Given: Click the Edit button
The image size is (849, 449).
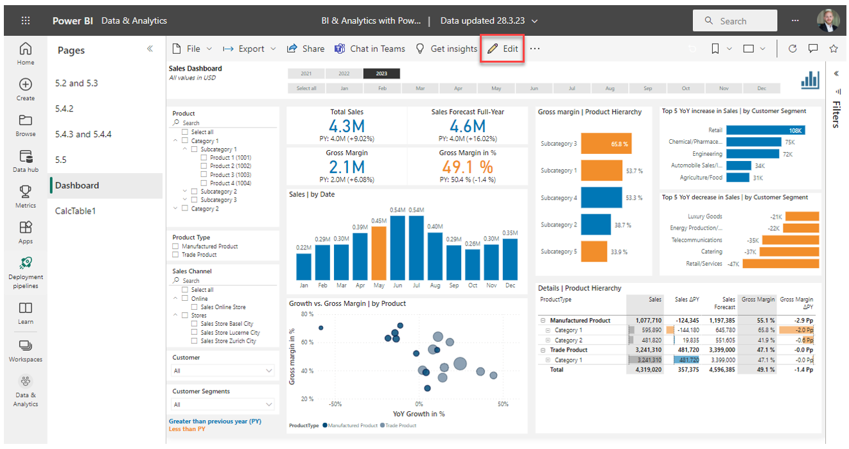Looking at the screenshot, I should point(503,49).
